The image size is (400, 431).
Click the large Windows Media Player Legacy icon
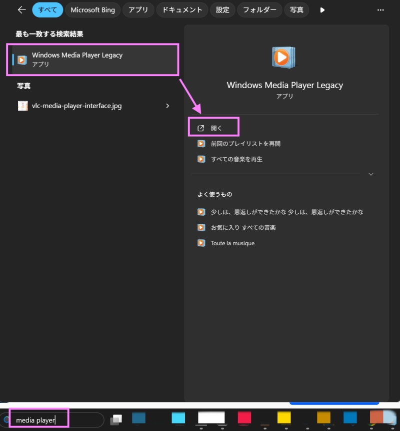pos(283,57)
